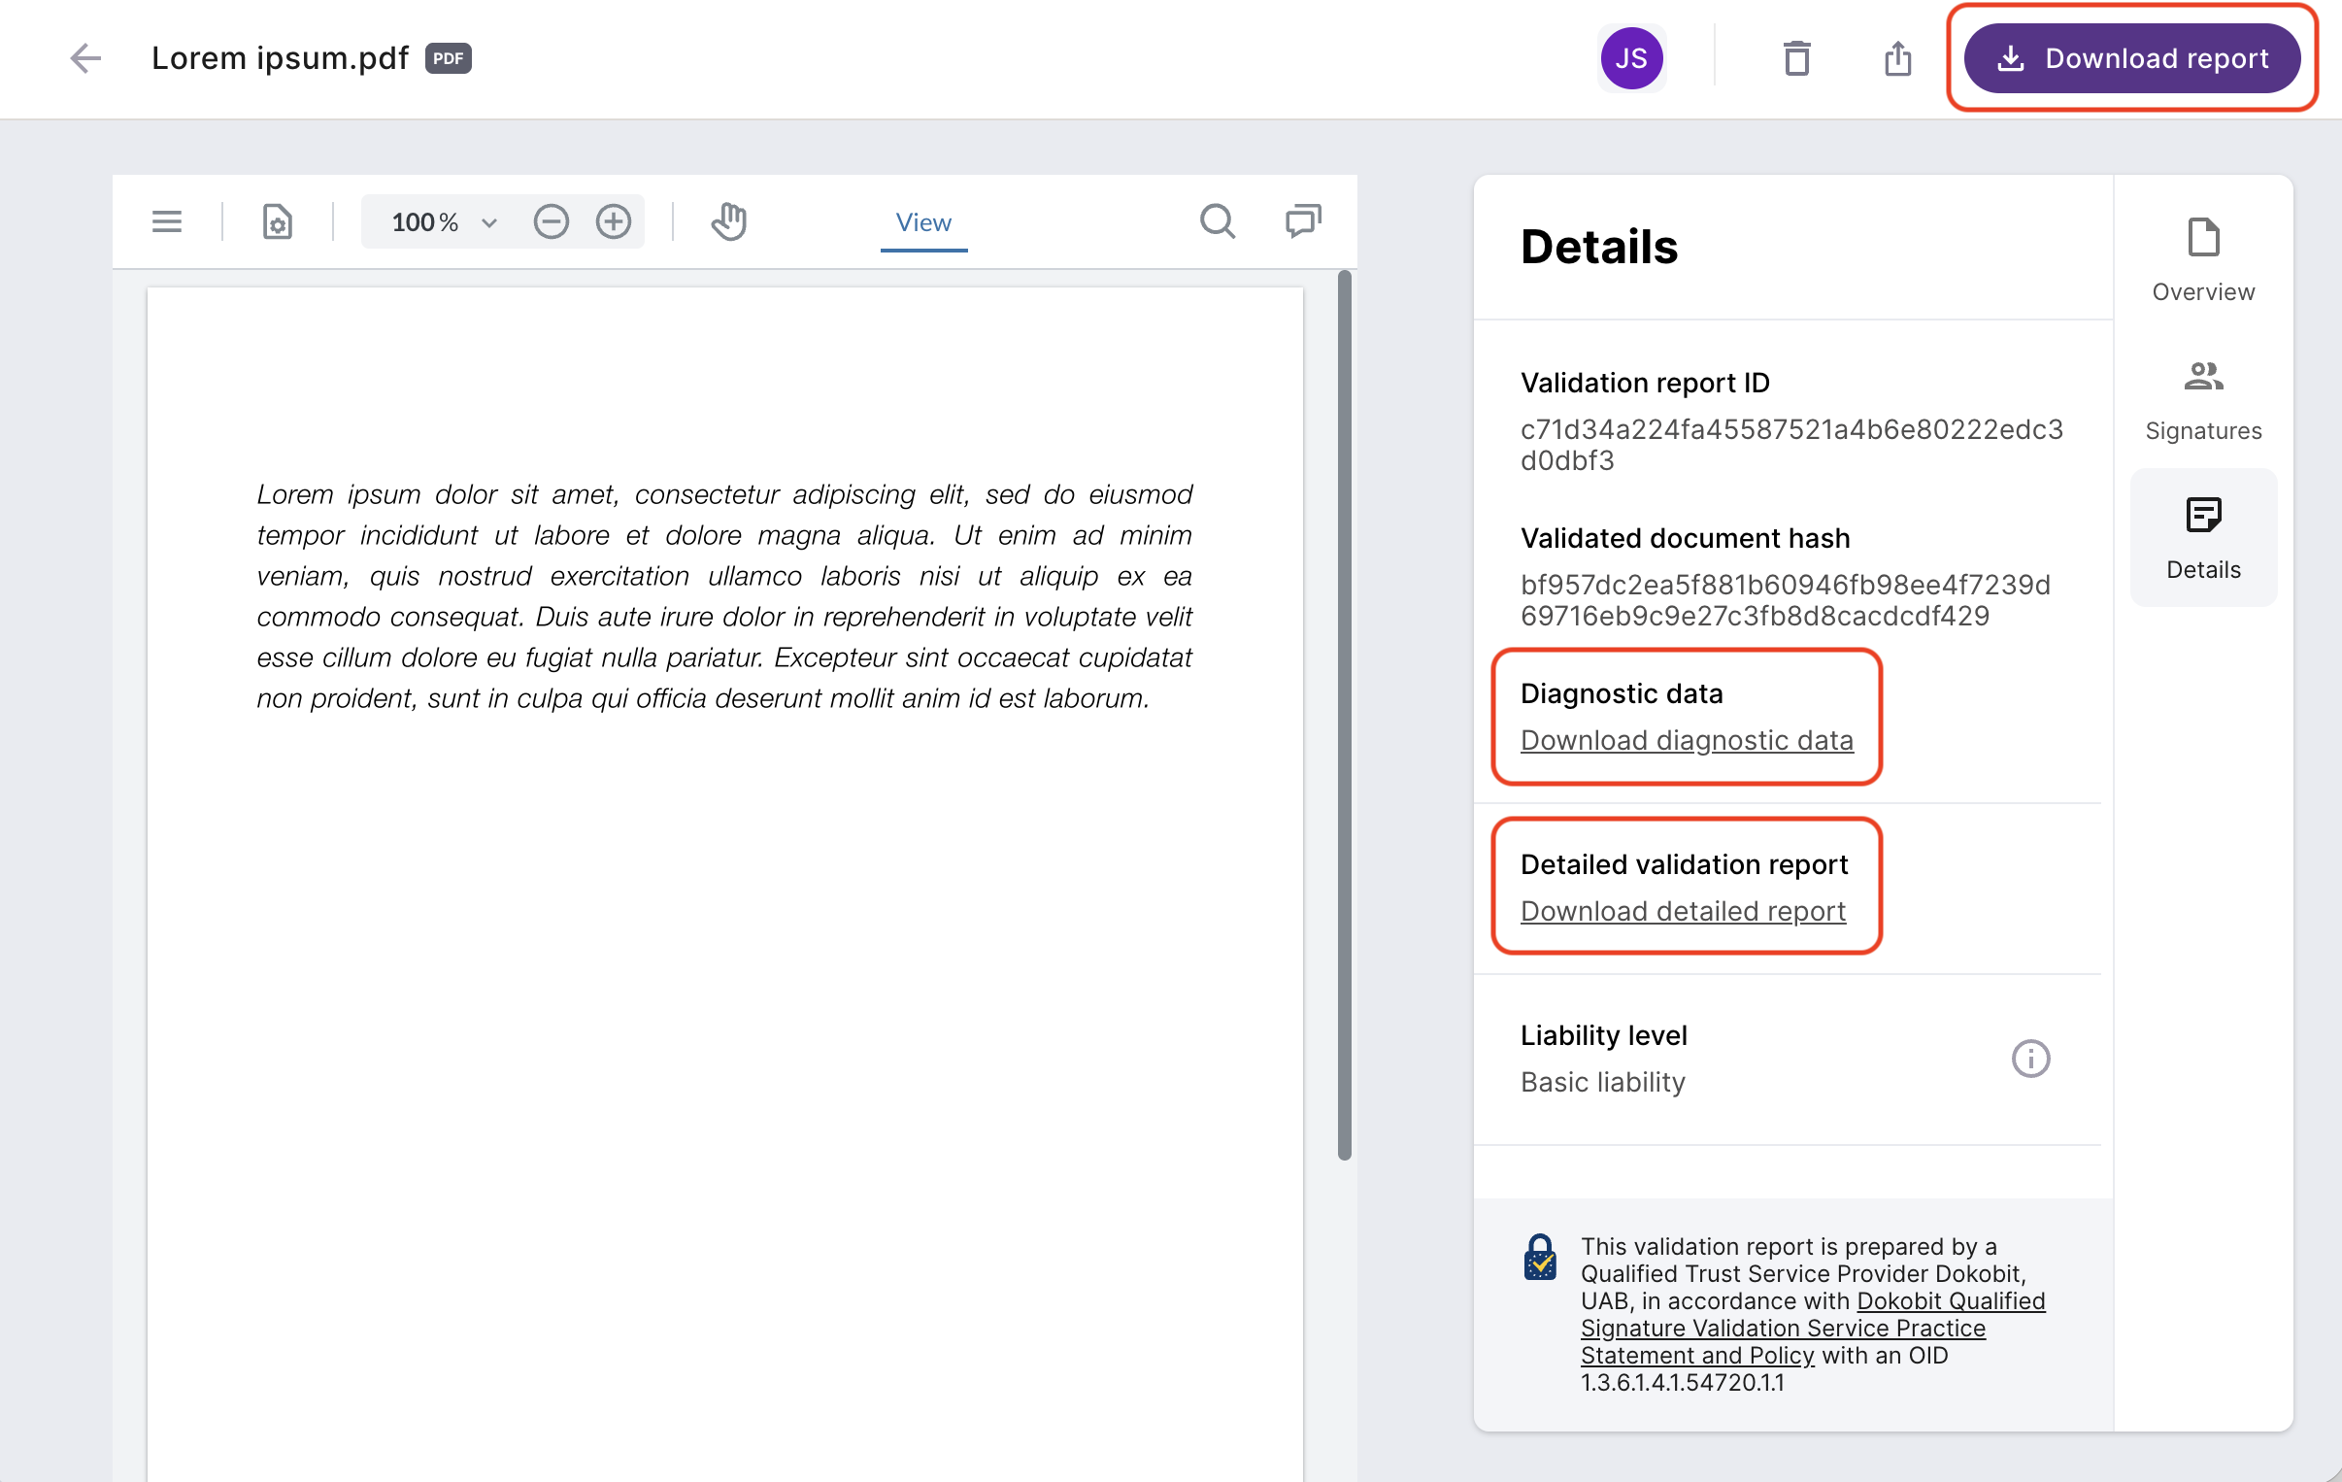Click the Details panel heading
The height and width of the screenshot is (1482, 2342).
(1599, 248)
